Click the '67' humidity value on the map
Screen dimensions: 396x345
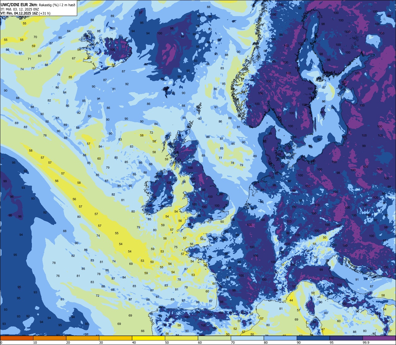click(74, 58)
